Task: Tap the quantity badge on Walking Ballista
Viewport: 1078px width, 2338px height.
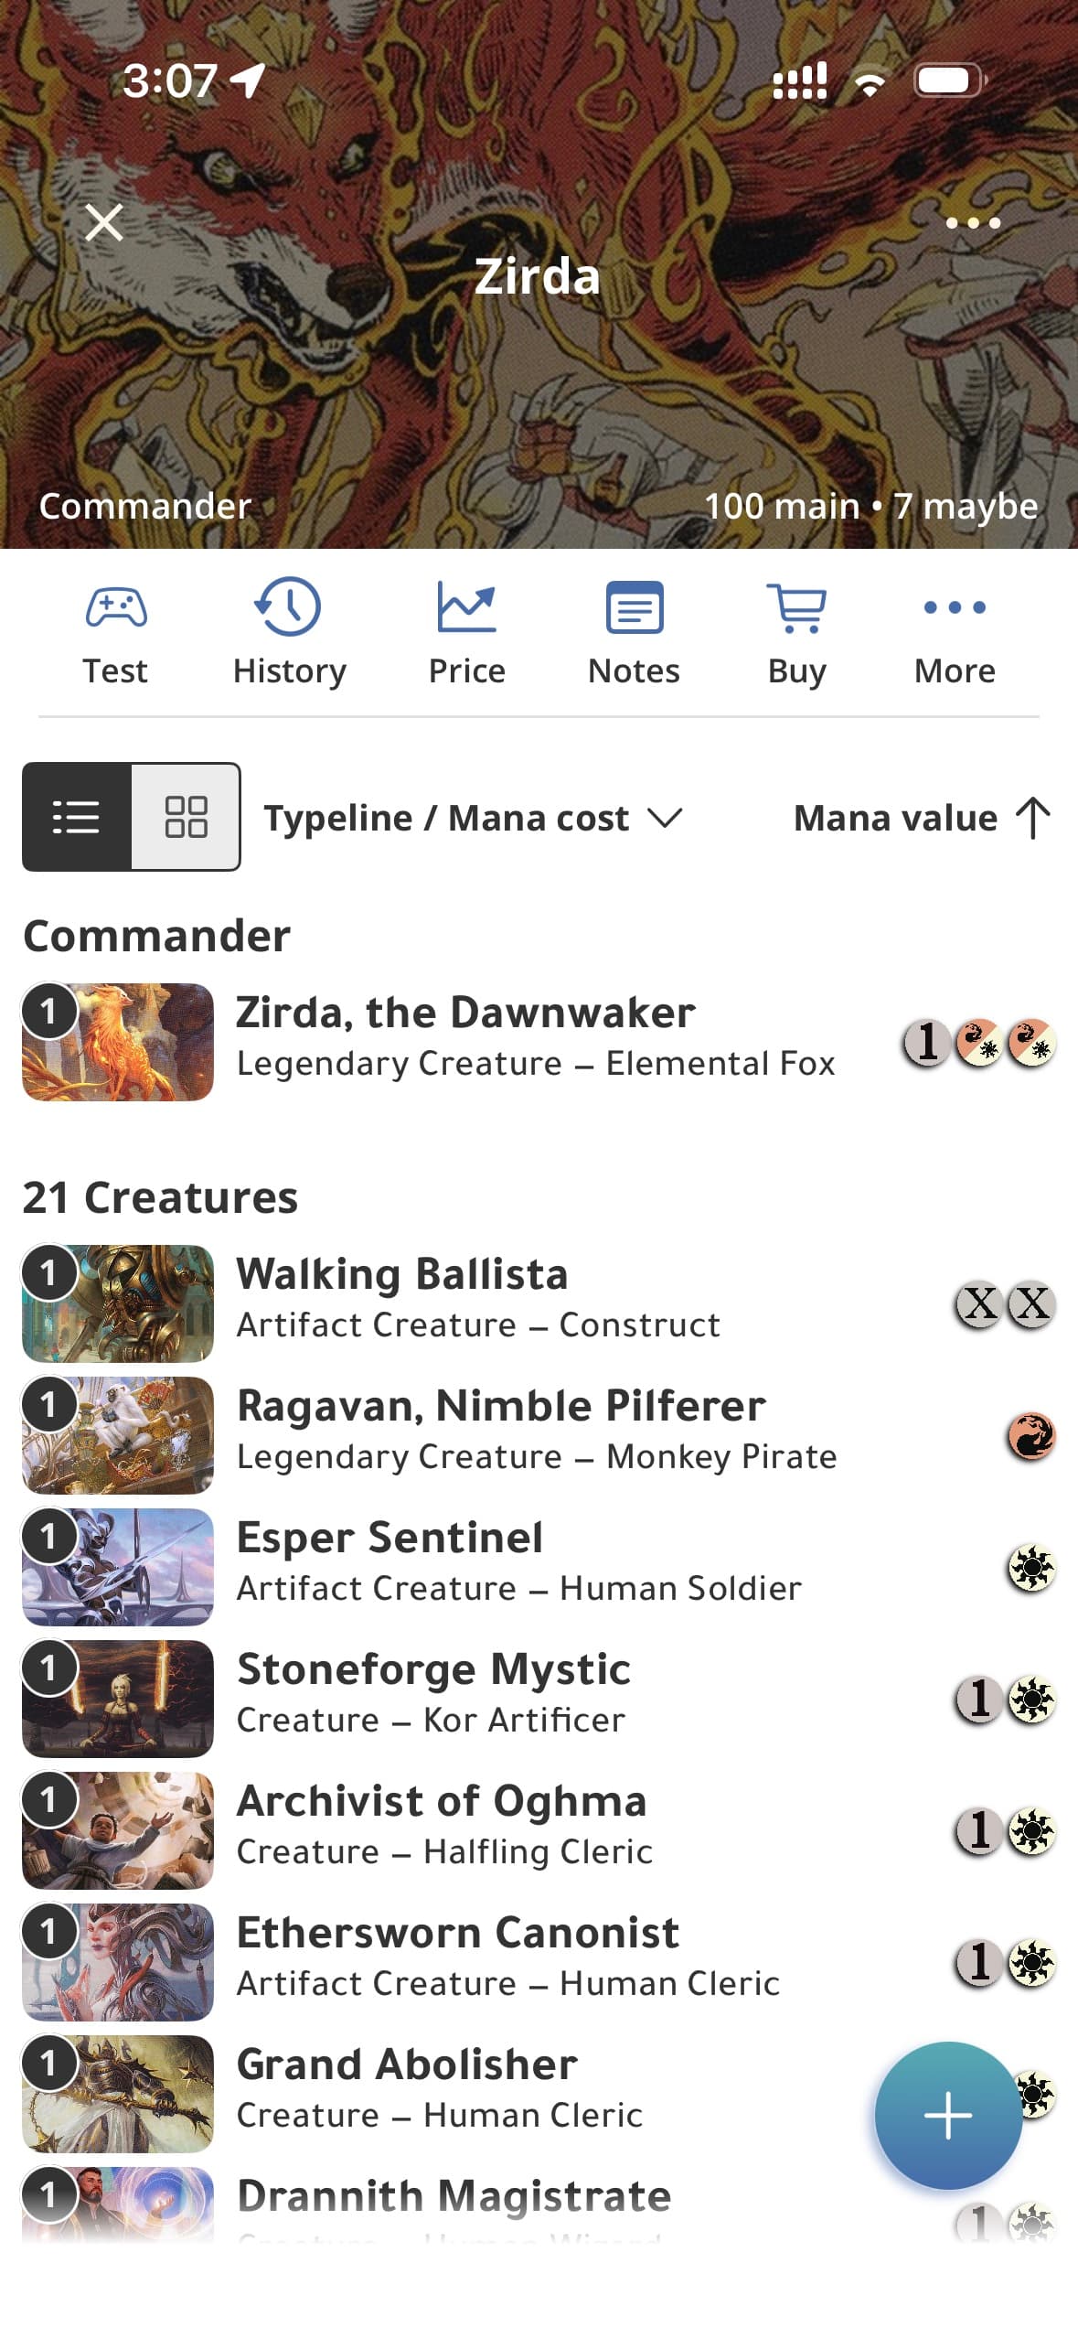Action: click(x=48, y=1272)
